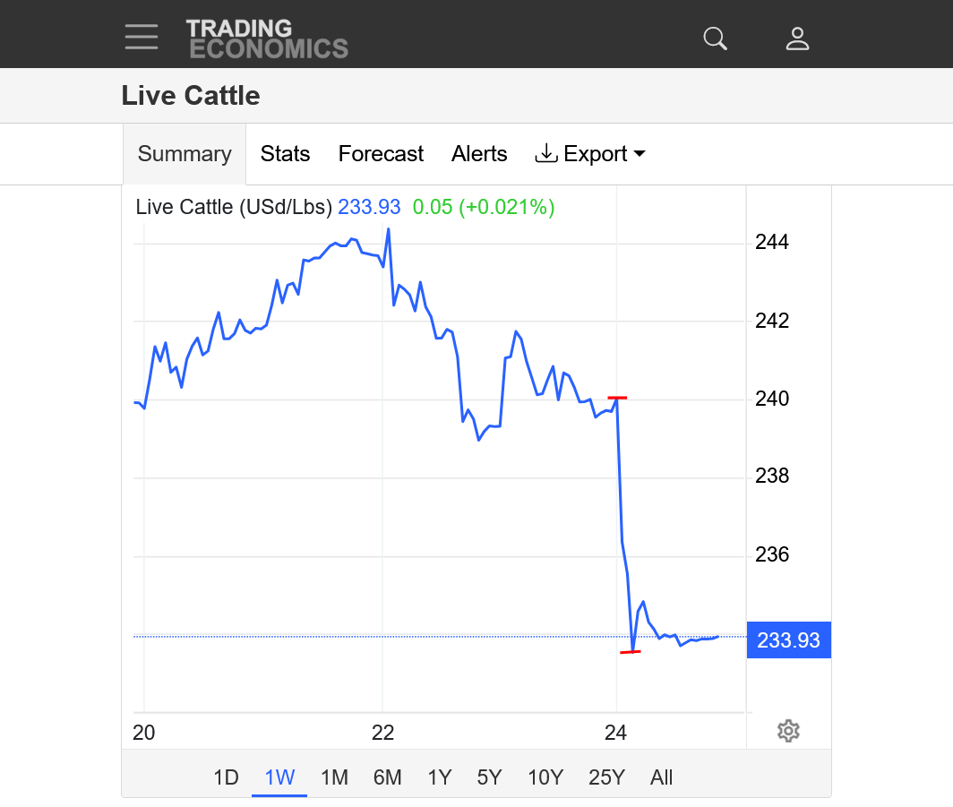The width and height of the screenshot is (953, 807).
Task: Click the search magnifier icon
Action: [x=715, y=39]
